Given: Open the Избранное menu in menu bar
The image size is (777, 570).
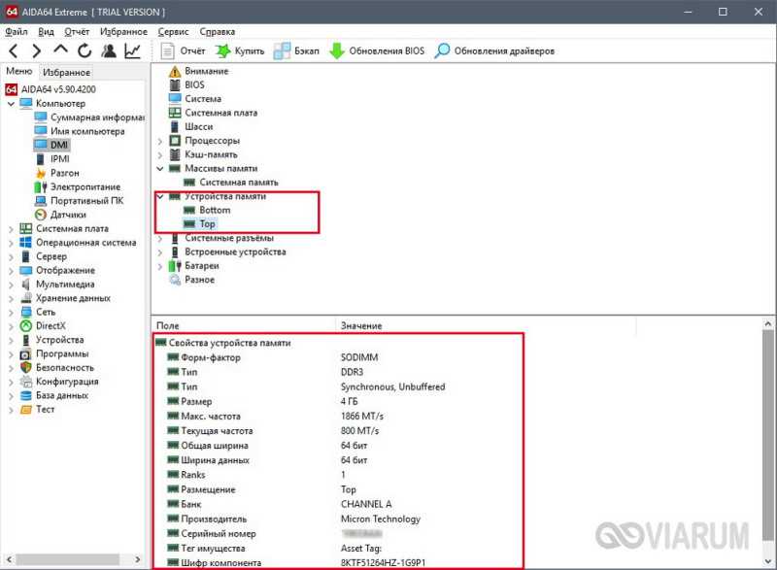Looking at the screenshot, I should click(123, 32).
